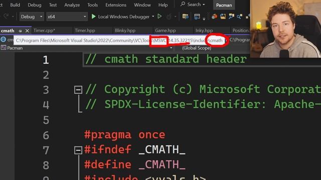This screenshot has width=321, height=180.
Task: Click the '#pragma once' line
Action: tap(125, 135)
